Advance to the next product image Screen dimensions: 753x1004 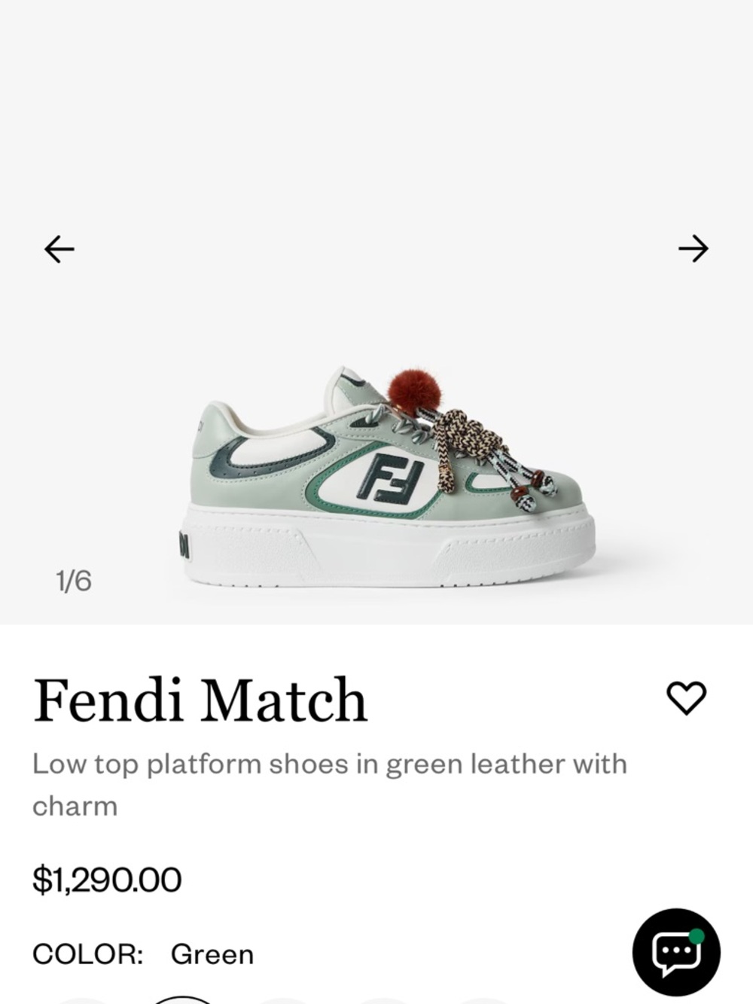(x=693, y=249)
